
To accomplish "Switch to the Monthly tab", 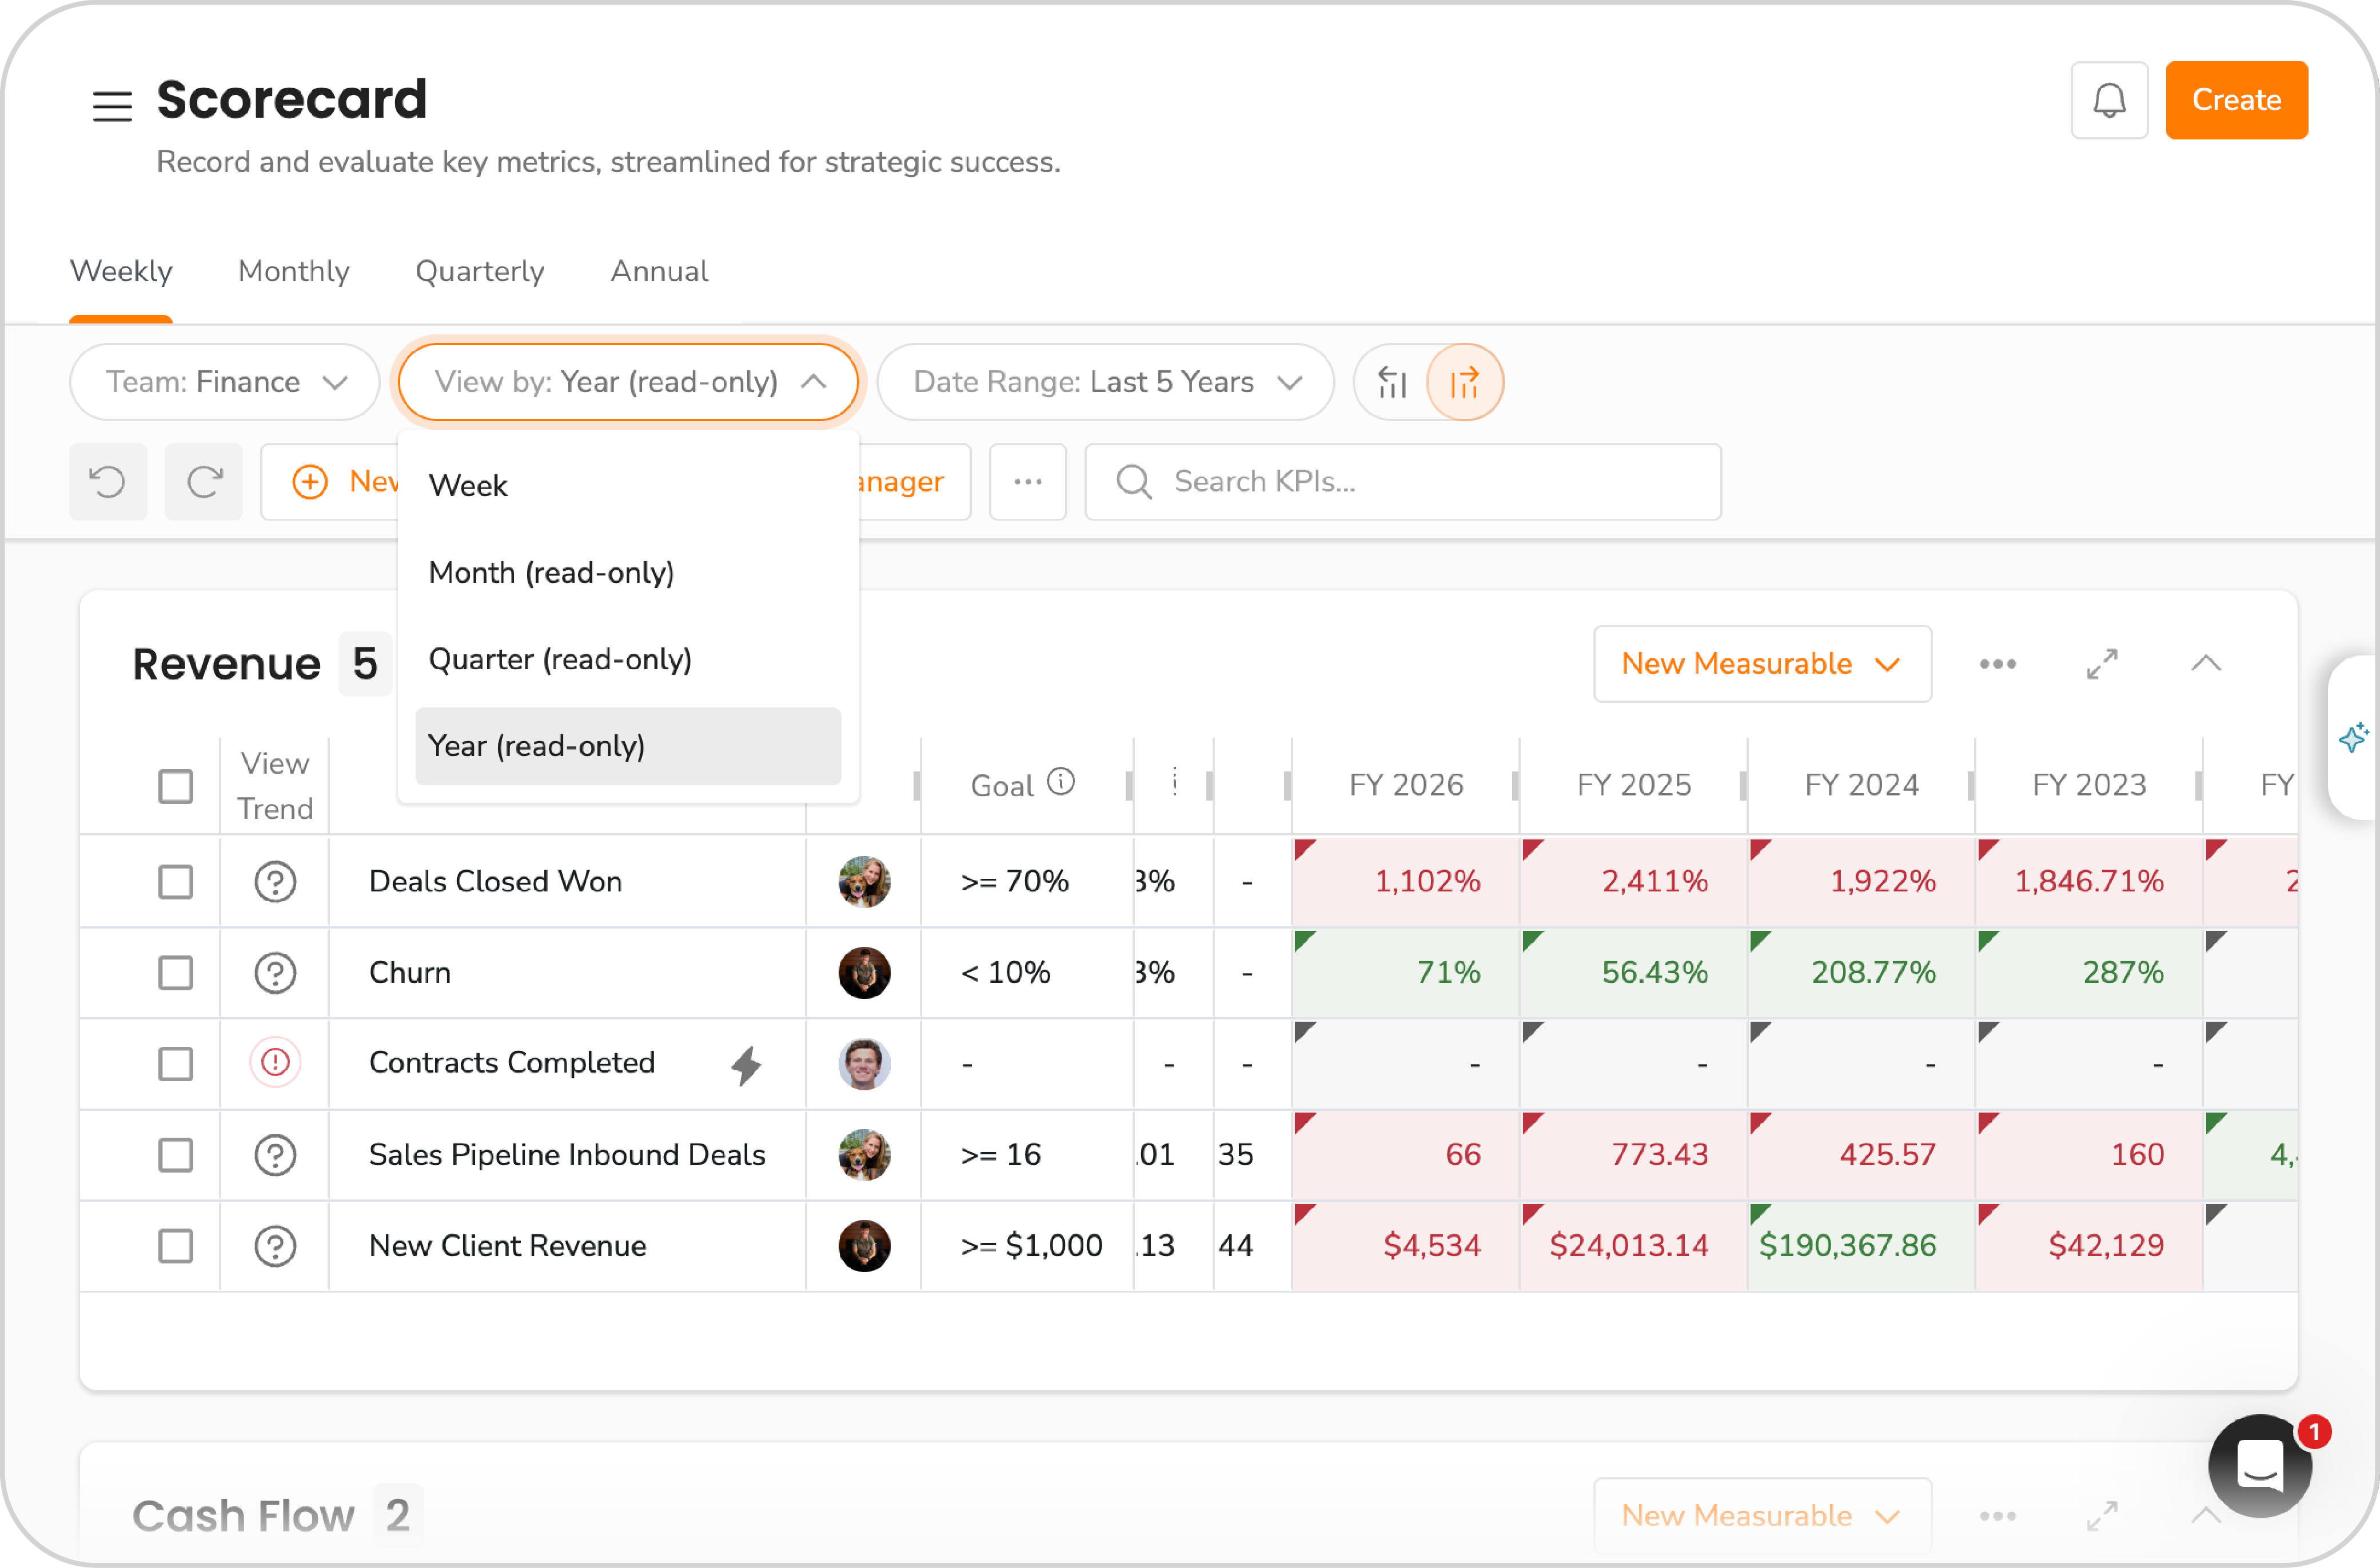I will pos(293,271).
